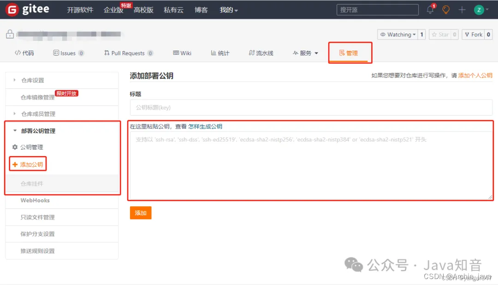498x285 pixels.
Task: Open the user avatar Z menu
Action: click(481, 10)
